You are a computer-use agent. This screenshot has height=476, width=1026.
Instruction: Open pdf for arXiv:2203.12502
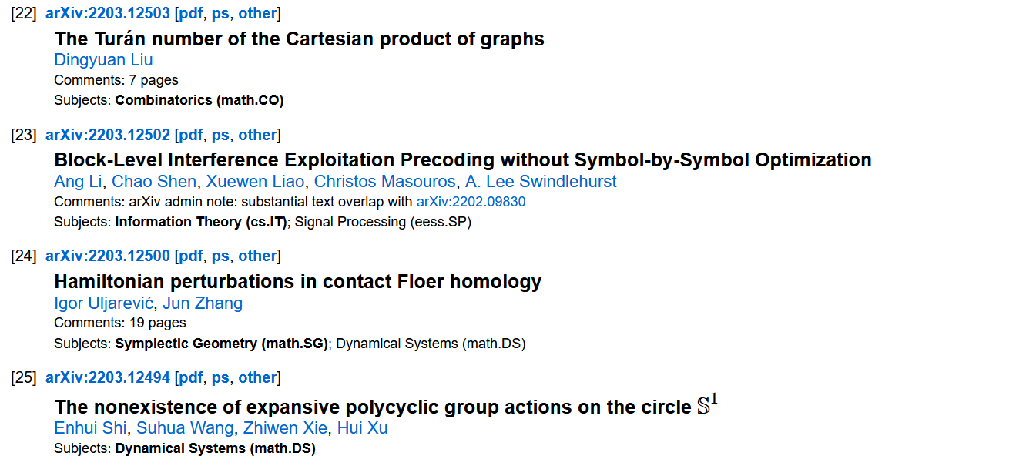point(191,135)
